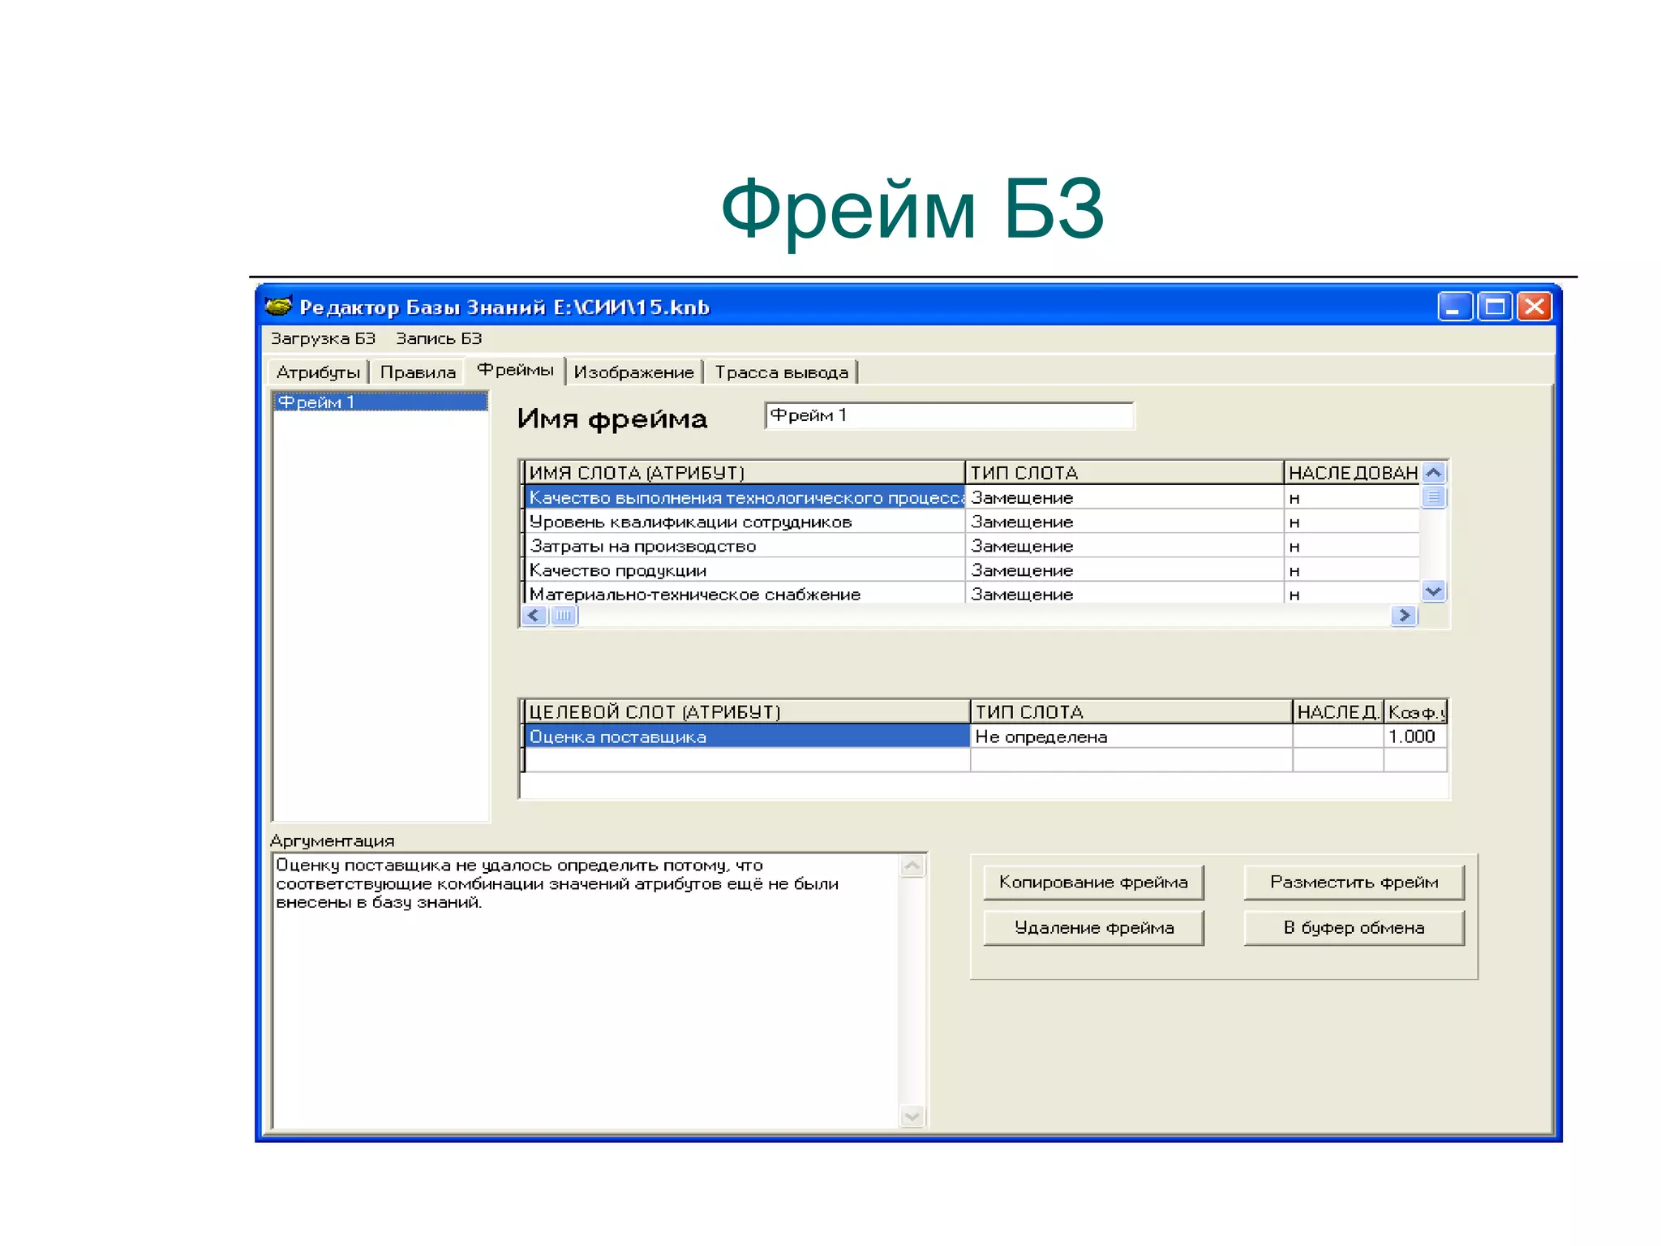This screenshot has height=1246, width=1661.
Task: Switch to the Правила tab
Action: 418,372
